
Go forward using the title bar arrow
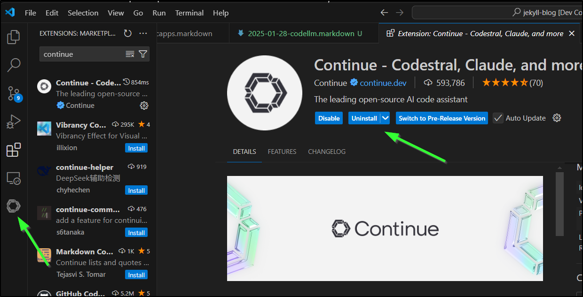(399, 13)
